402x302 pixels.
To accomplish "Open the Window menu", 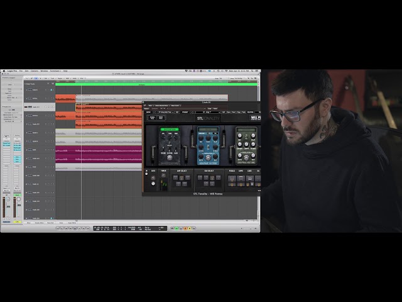I will pos(44,71).
